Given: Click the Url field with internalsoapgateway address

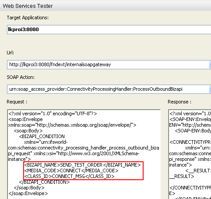Looking at the screenshot, I should [x=108, y=64].
